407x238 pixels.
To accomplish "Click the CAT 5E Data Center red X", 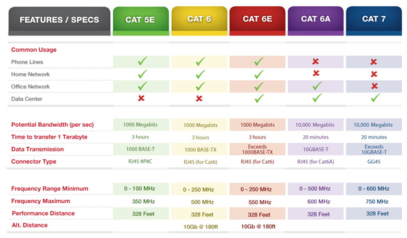I will pyautogui.click(x=141, y=98).
